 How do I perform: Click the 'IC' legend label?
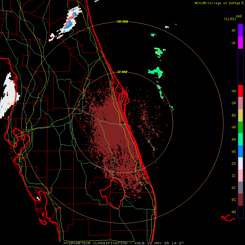point(234,176)
